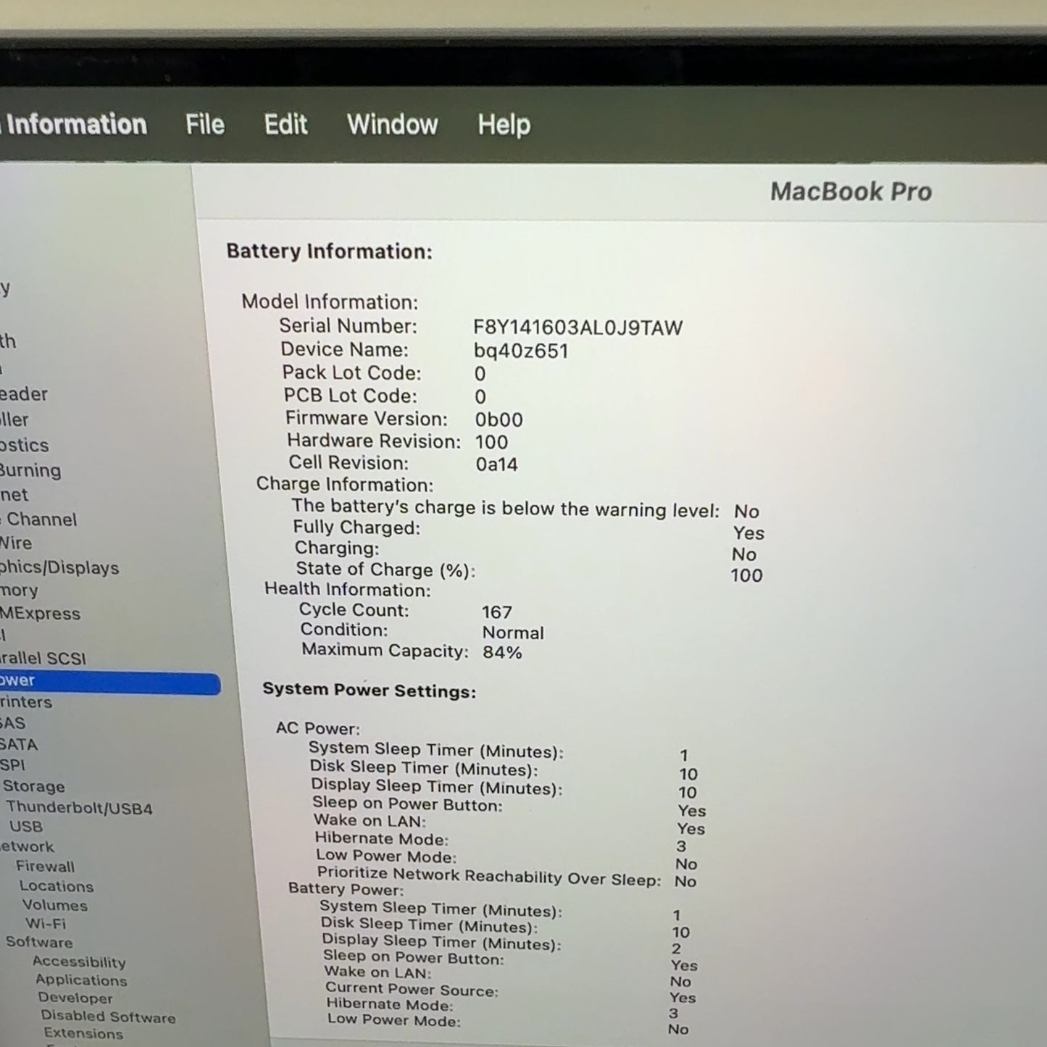Select Fibre Channel in the sidebar

pos(38,520)
